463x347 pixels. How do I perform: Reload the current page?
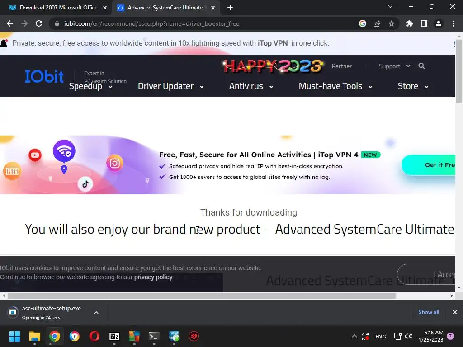[39, 23]
